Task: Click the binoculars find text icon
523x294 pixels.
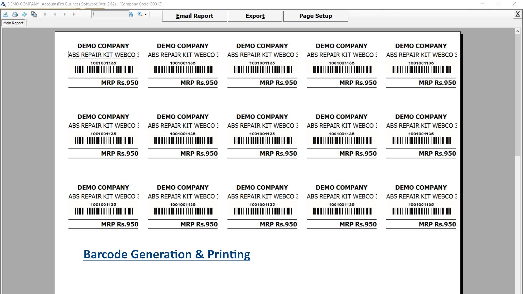Action: [131, 14]
